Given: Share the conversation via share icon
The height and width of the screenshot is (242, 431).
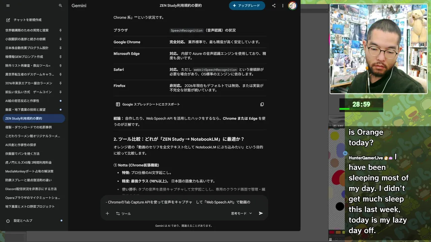Looking at the screenshot, I should 274,6.
